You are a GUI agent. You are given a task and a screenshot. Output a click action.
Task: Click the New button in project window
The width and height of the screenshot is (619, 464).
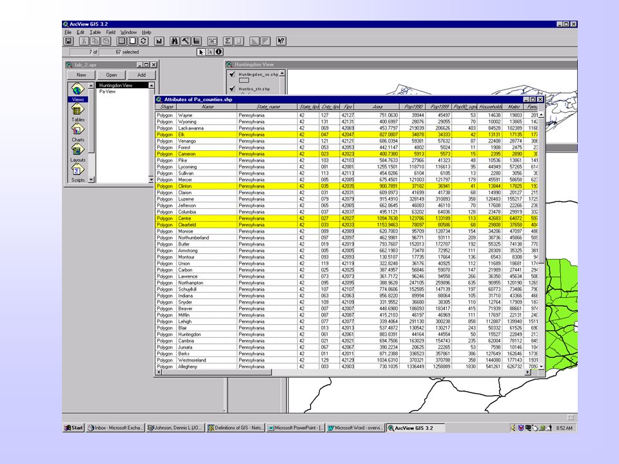(81, 75)
